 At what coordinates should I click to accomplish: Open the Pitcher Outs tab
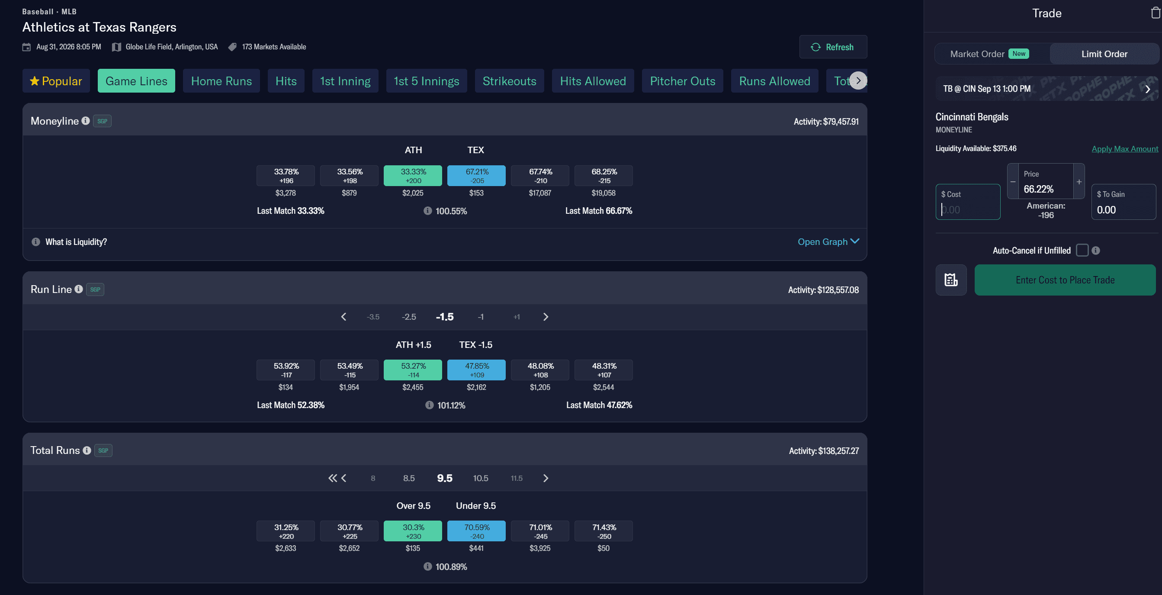(682, 81)
